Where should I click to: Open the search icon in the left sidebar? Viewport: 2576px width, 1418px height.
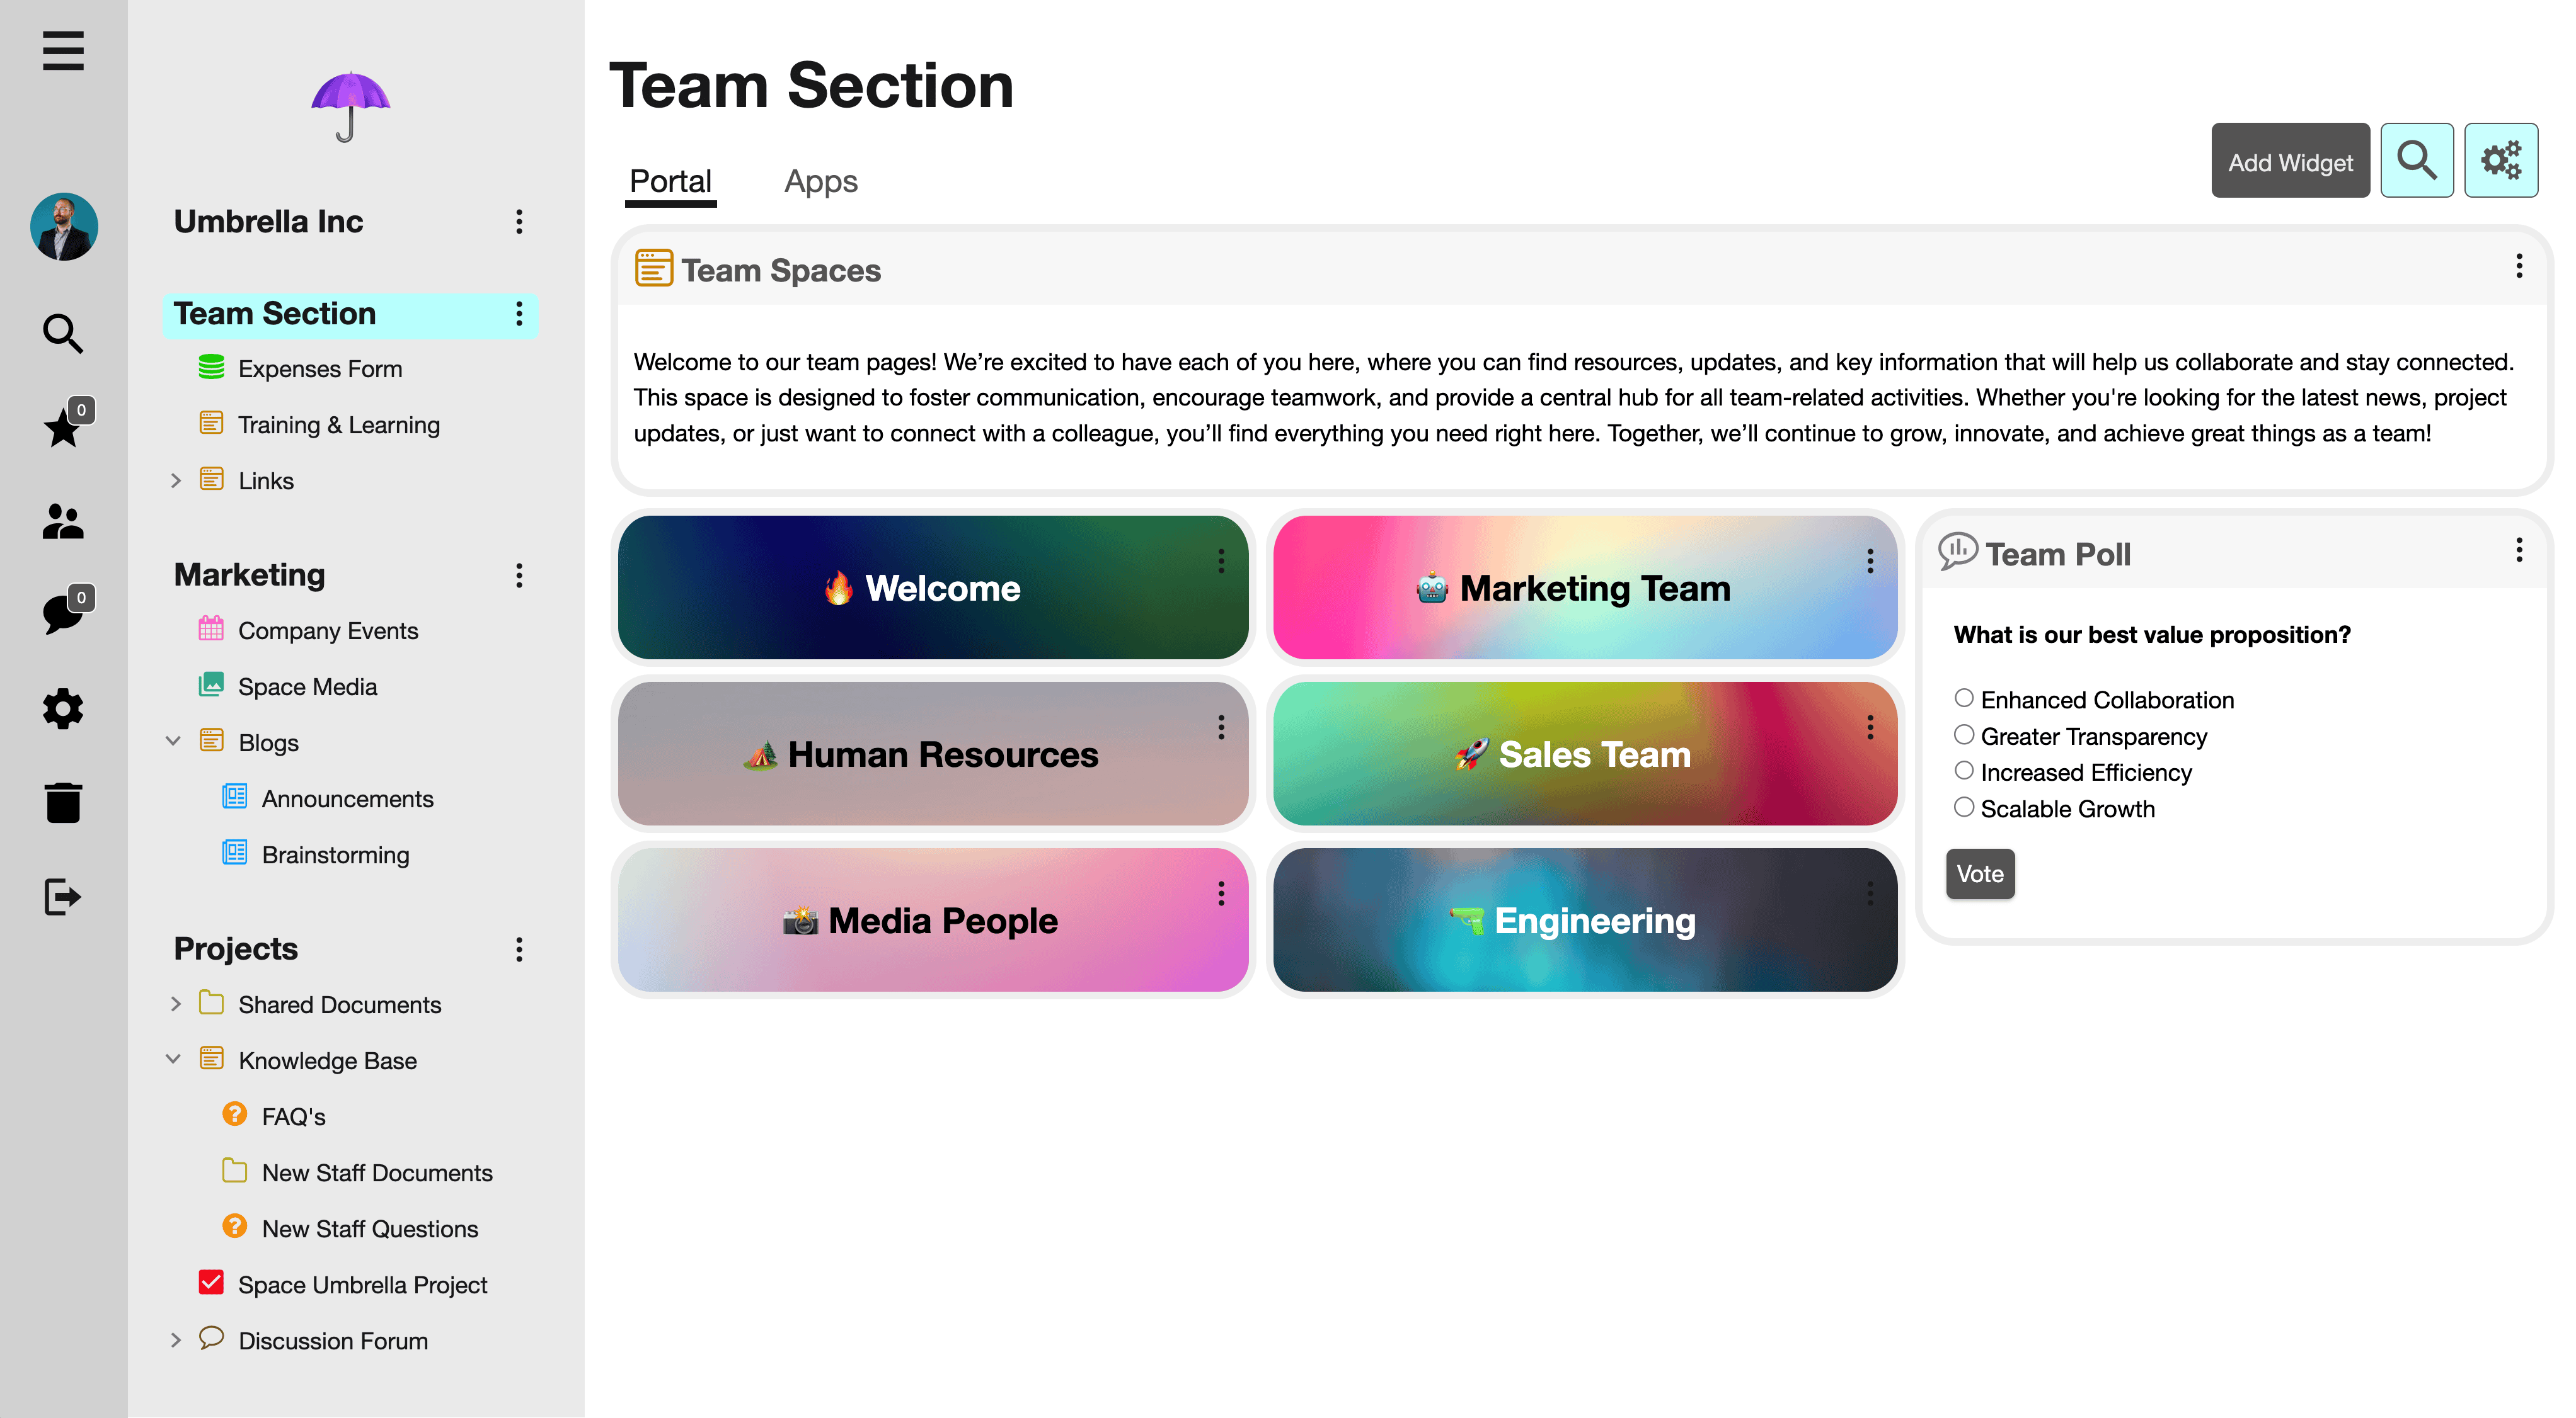point(63,332)
